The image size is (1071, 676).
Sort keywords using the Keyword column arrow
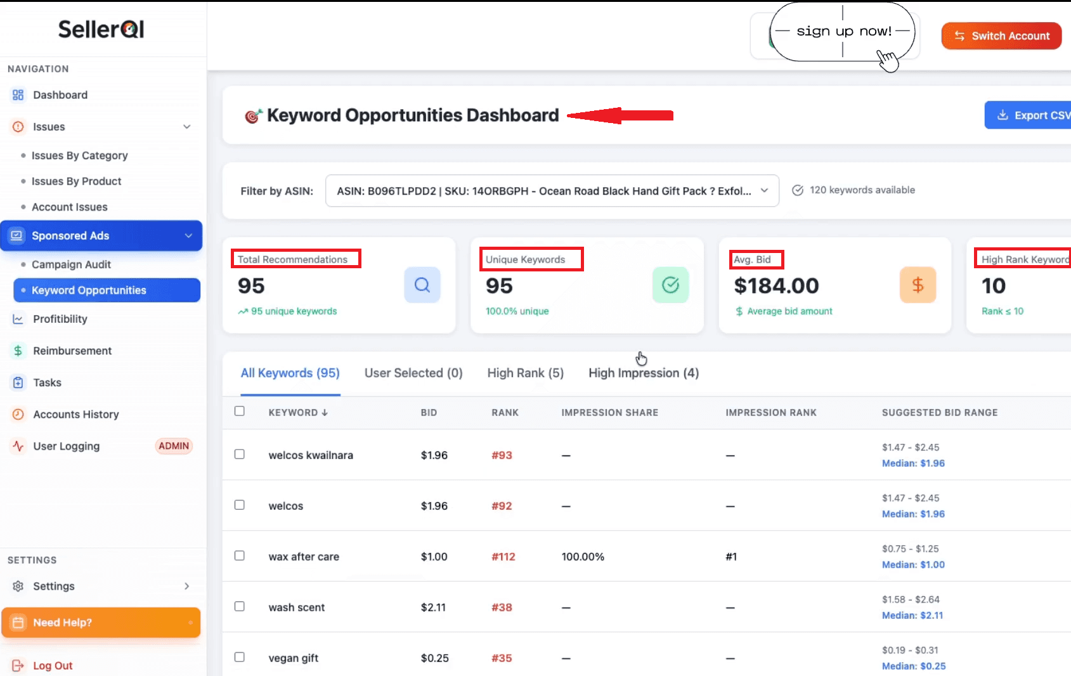(325, 412)
